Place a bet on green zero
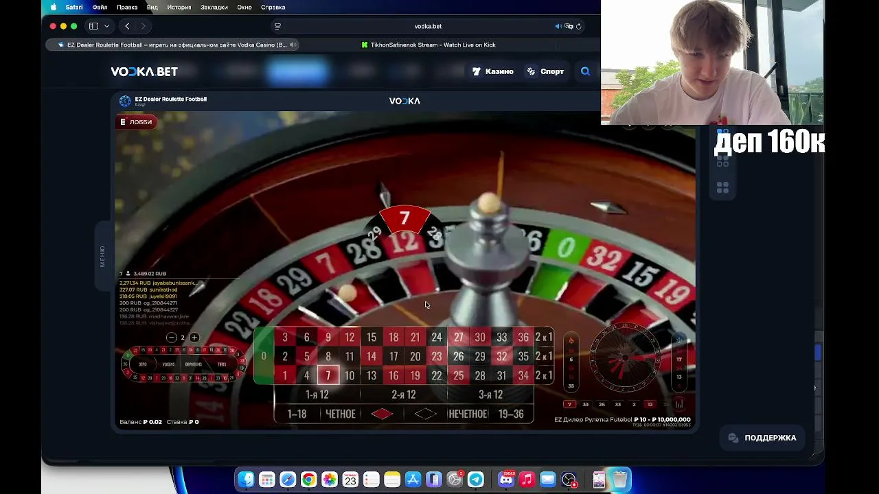The image size is (879, 494). point(264,356)
